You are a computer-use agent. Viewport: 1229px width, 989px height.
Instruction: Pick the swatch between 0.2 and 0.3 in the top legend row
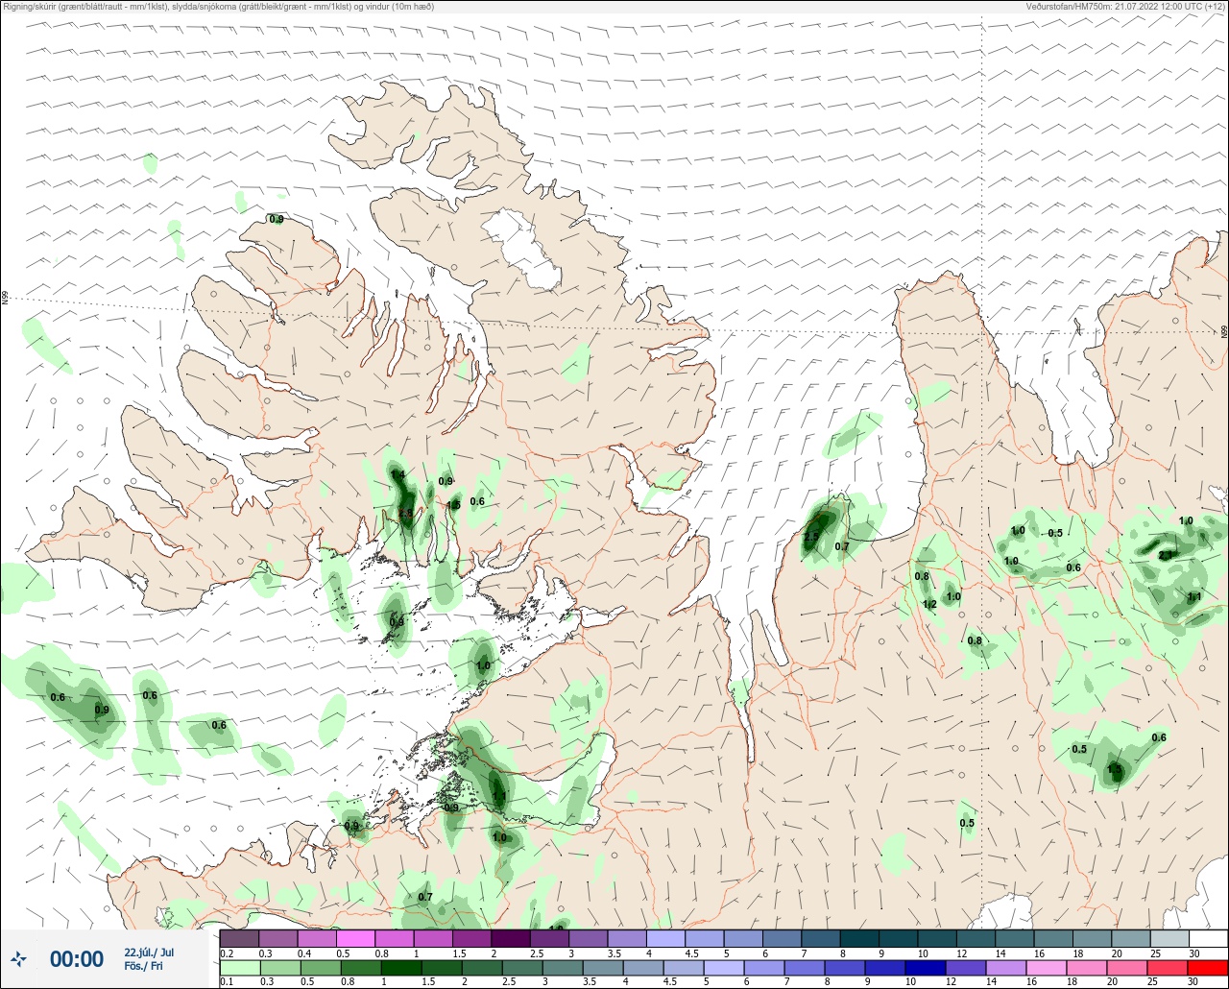pyautogui.click(x=239, y=938)
